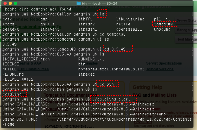Click 'p11-kit' in Cellar listing
Viewport: 197px width, 130px height.
click(162, 19)
